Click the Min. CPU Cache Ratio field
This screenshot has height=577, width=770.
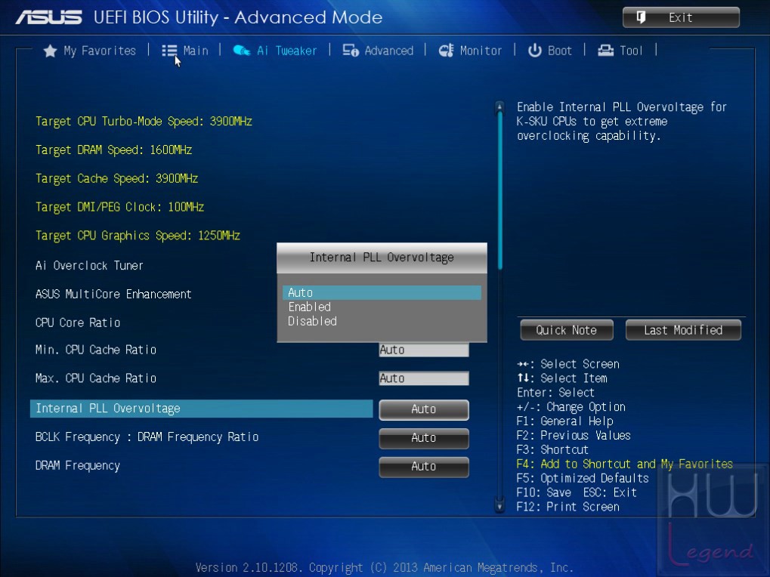pos(424,350)
